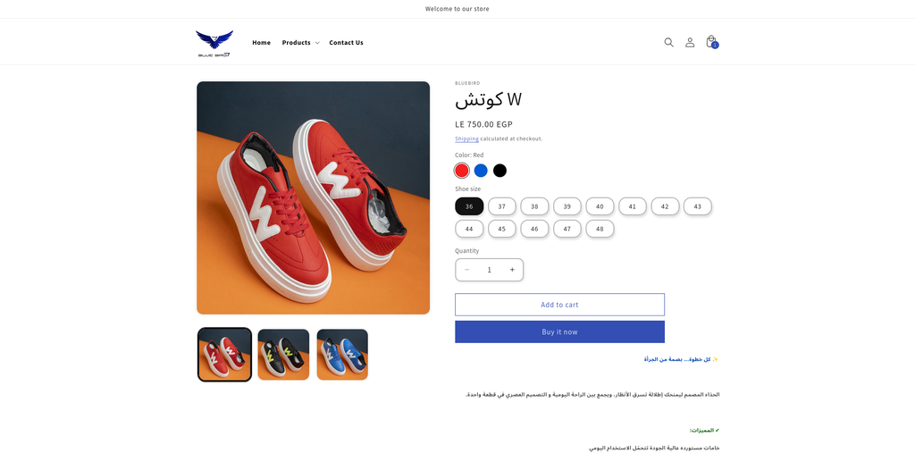This screenshot has width=915, height=453.
Task: View the blue sneakers thumbnail
Action: tap(342, 355)
